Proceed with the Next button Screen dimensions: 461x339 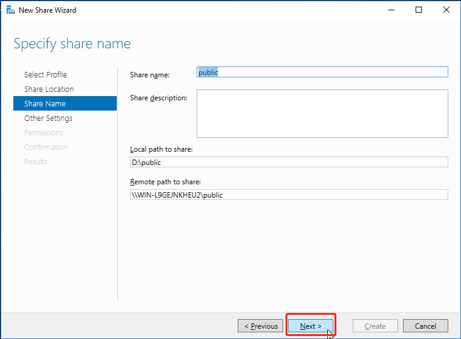pyautogui.click(x=310, y=326)
